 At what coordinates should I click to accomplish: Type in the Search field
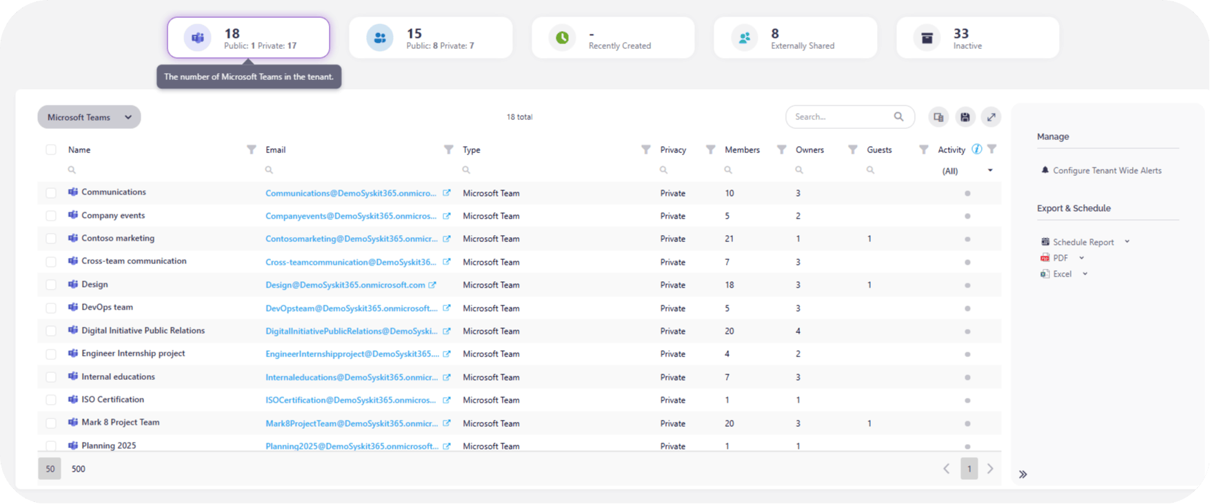tap(842, 117)
